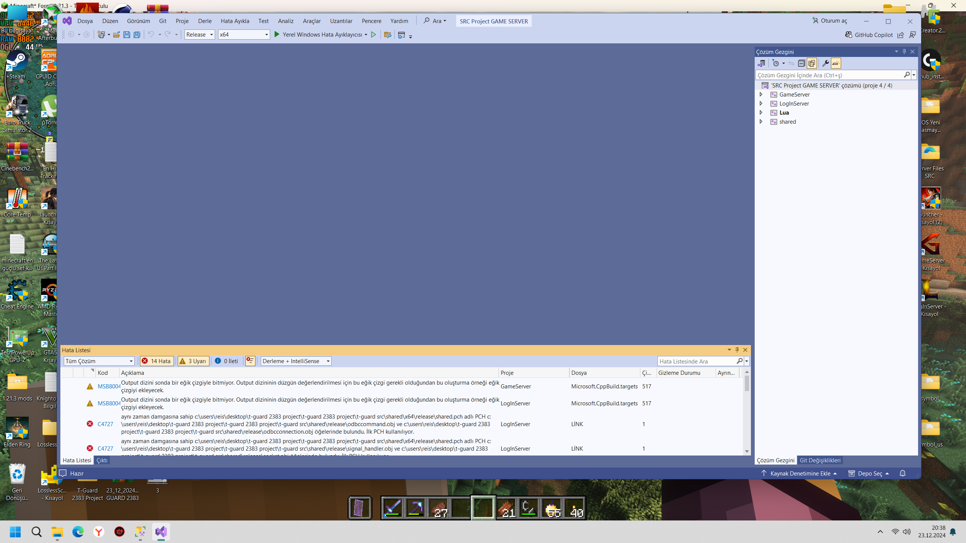Toggle 0 İleti messages filter
This screenshot has width=966, height=543.
coord(227,361)
